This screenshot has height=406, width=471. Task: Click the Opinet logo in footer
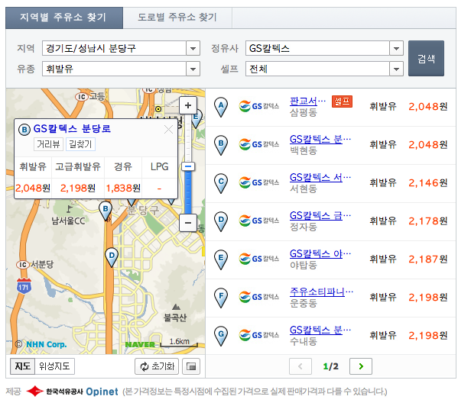coord(102,391)
